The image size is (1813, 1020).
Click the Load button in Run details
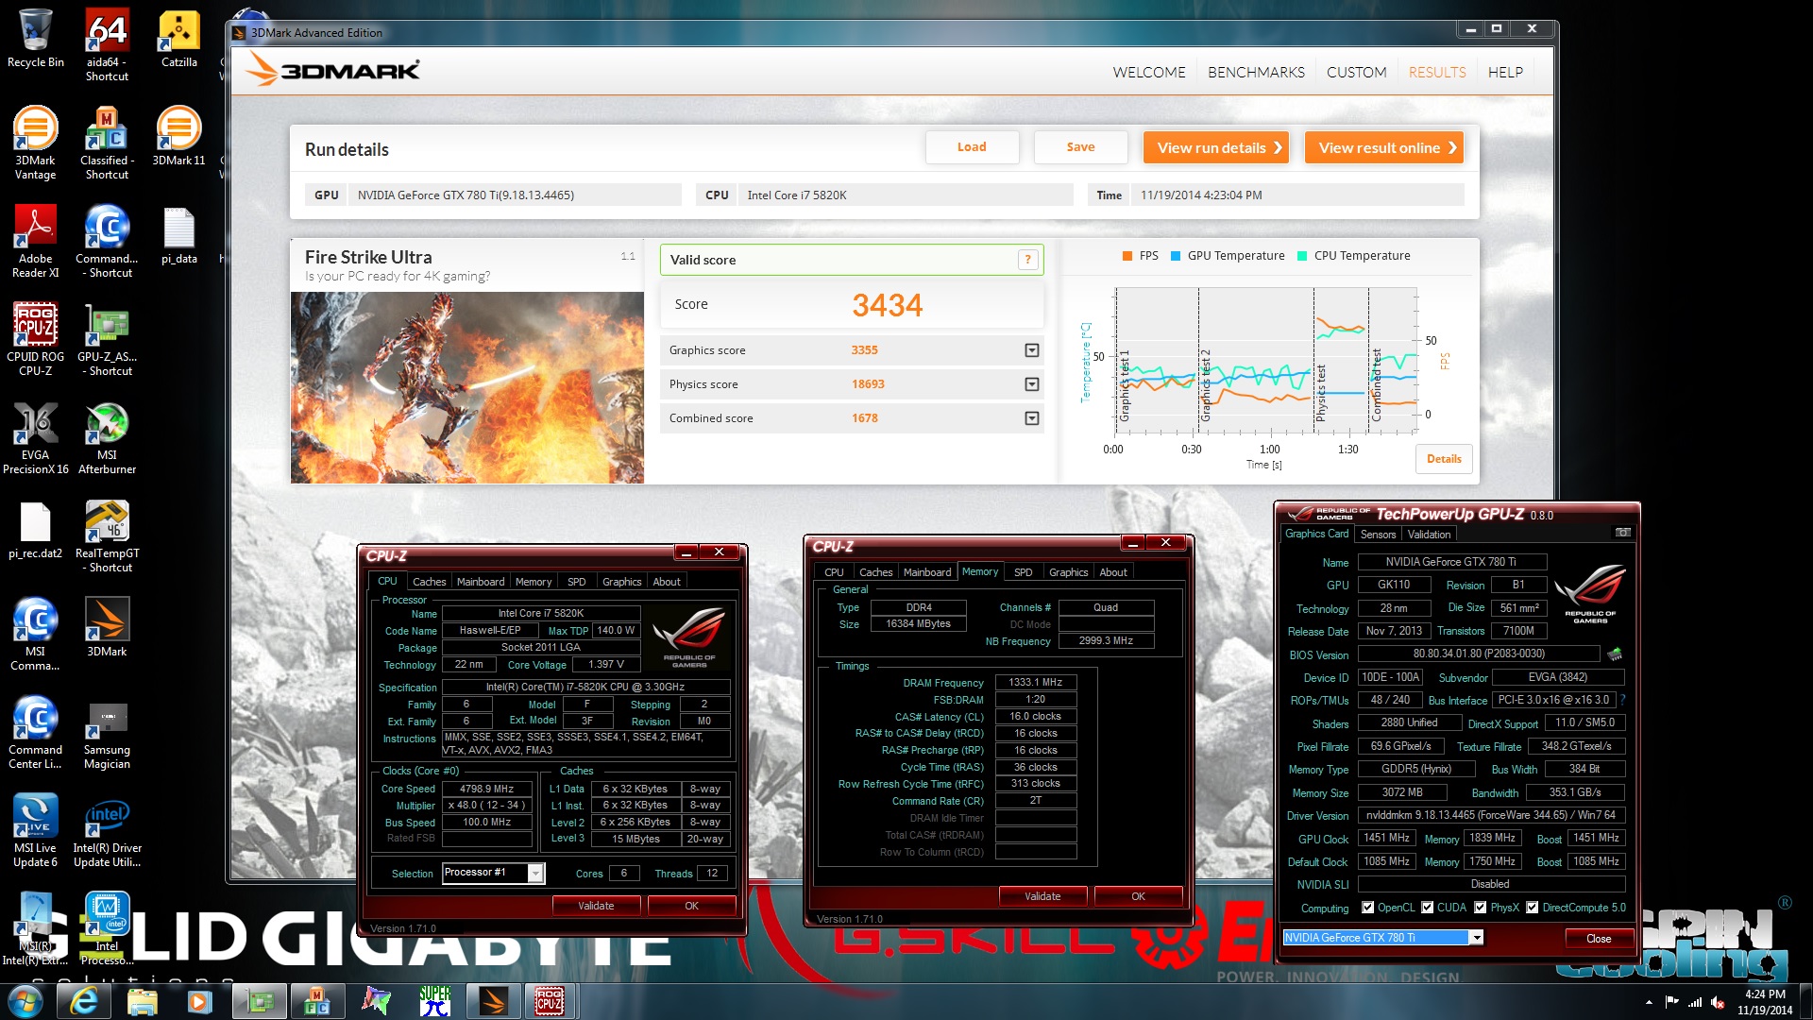click(972, 147)
